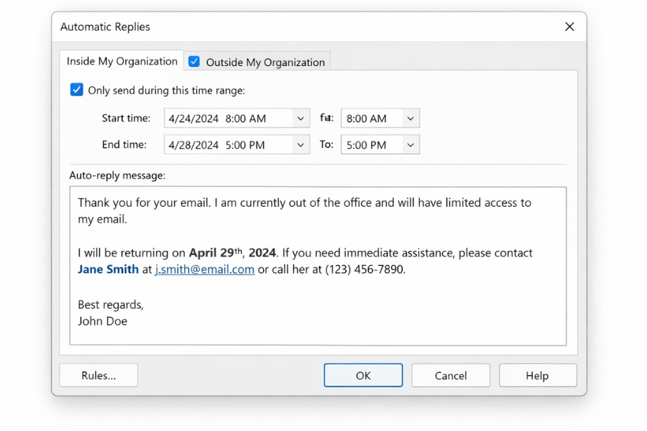The width and height of the screenshot is (647, 431).
Task: Open the 8:00 AM time picker chevron
Action: click(x=410, y=118)
